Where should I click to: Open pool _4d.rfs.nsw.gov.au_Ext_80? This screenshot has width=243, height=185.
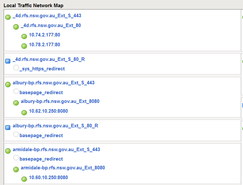(51, 25)
